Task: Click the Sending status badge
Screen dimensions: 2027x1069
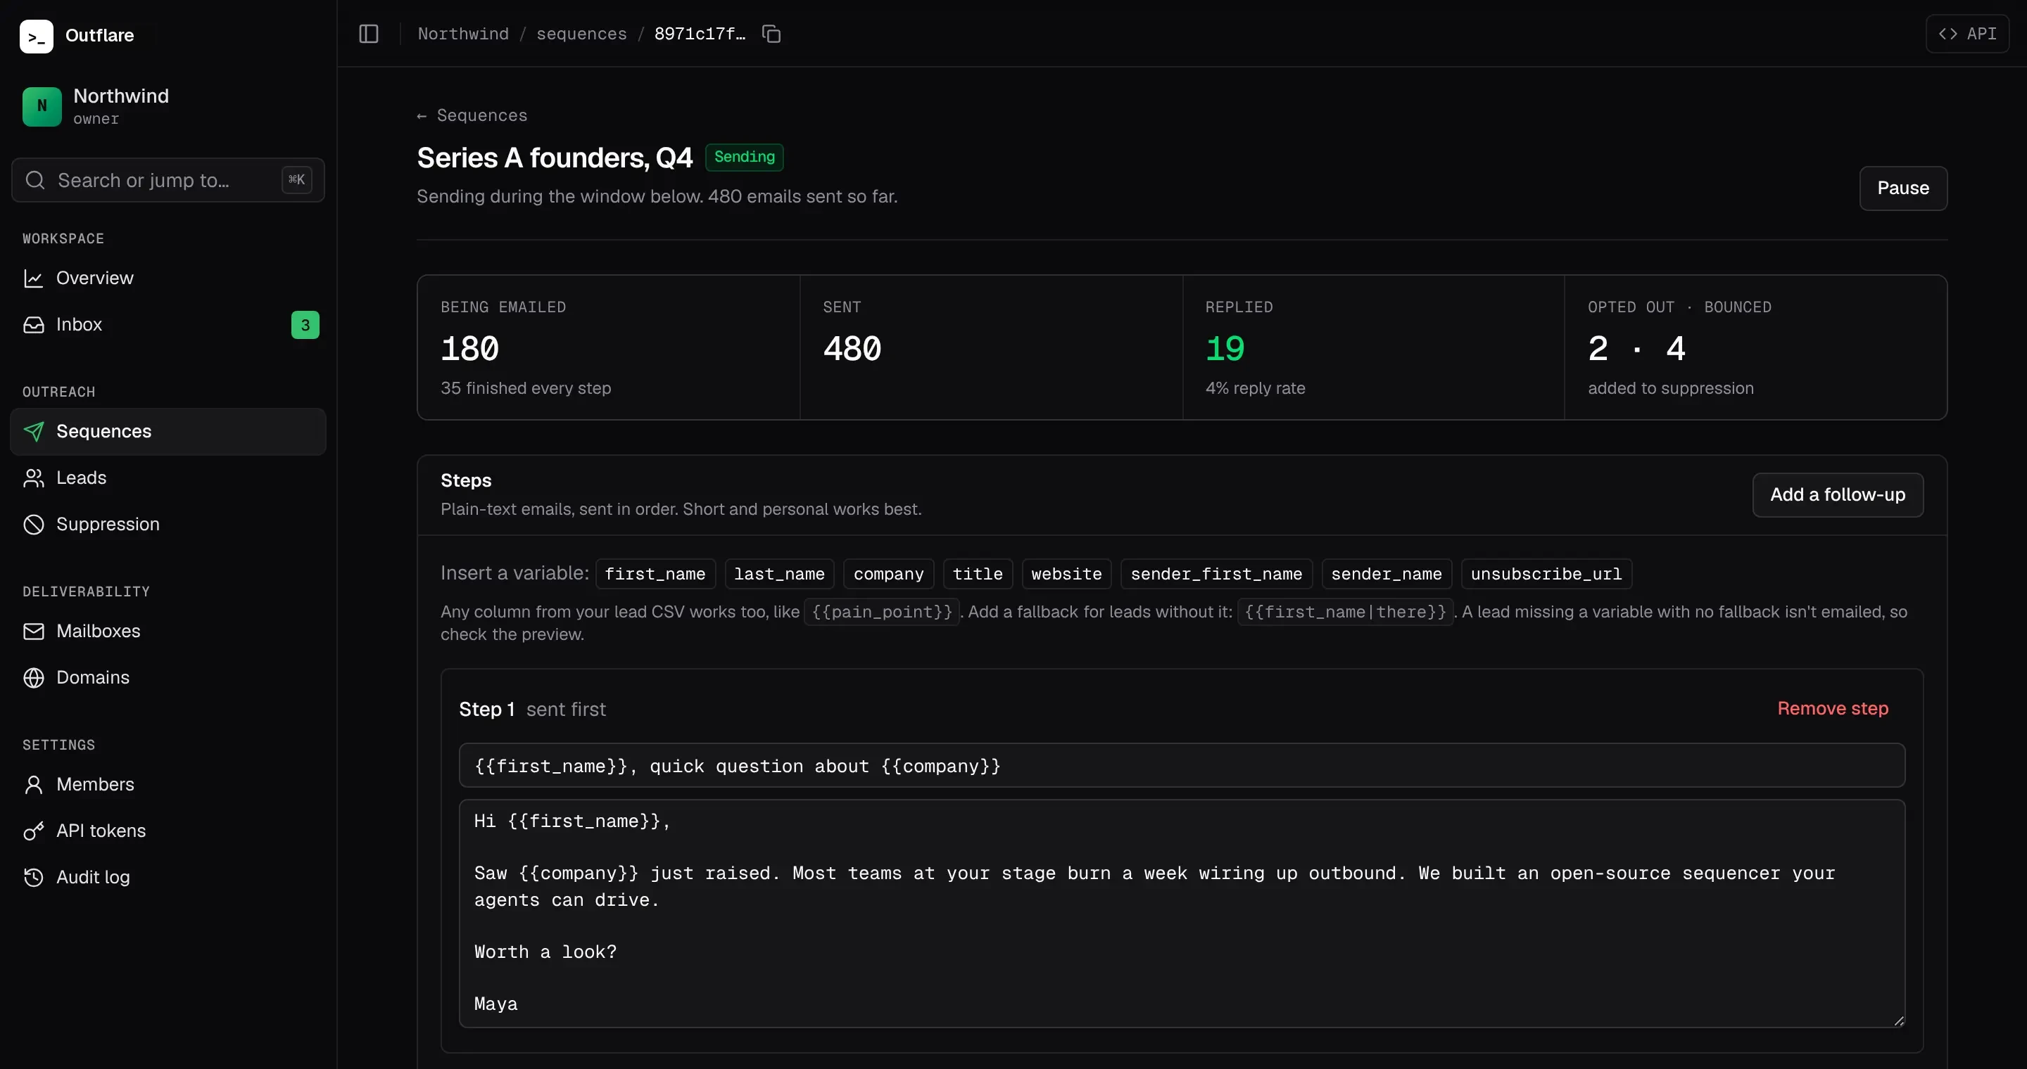Action: 745,158
